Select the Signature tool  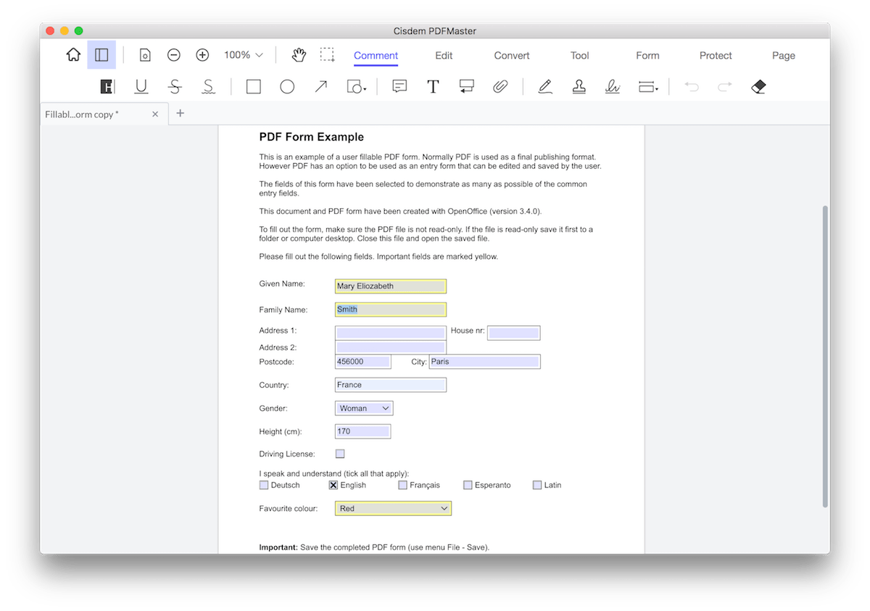tap(613, 87)
